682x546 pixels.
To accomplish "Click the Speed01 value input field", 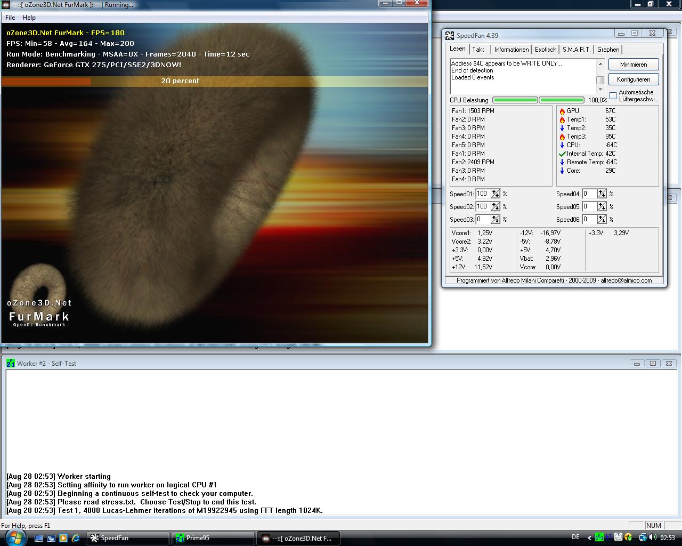I will click(x=483, y=194).
